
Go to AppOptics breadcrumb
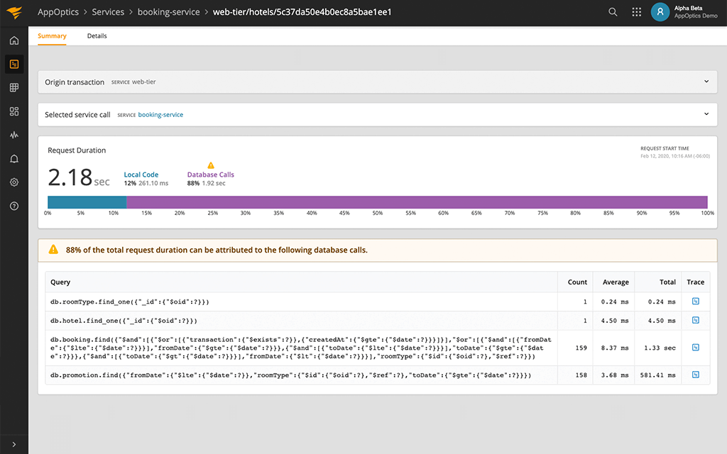tap(58, 12)
